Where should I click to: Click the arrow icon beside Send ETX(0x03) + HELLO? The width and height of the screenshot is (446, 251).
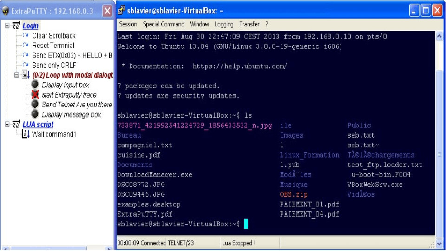coord(26,55)
